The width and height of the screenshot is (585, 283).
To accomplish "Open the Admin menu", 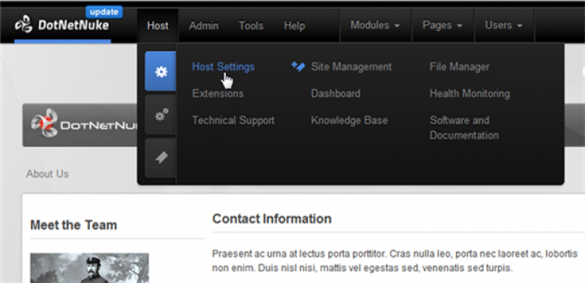I will (204, 26).
